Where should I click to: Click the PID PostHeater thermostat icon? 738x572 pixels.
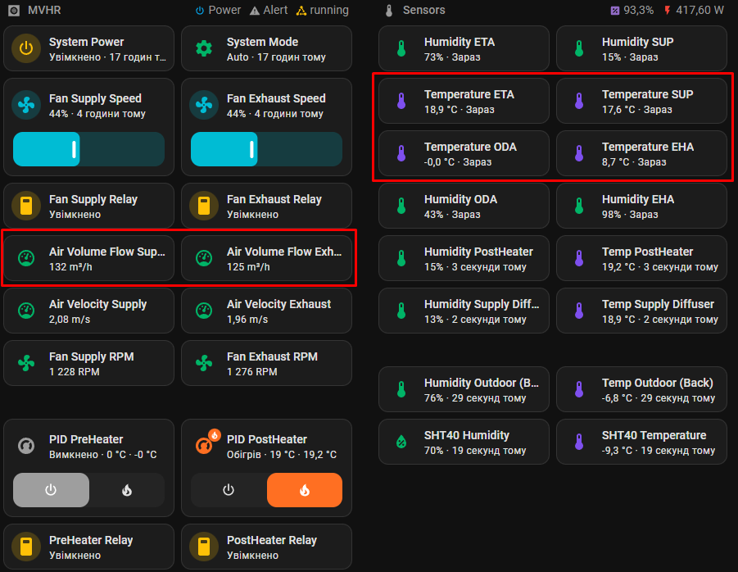coord(204,447)
